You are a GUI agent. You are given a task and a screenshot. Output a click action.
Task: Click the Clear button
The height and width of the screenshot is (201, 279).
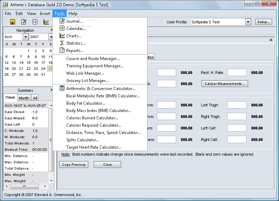[x=107, y=164]
